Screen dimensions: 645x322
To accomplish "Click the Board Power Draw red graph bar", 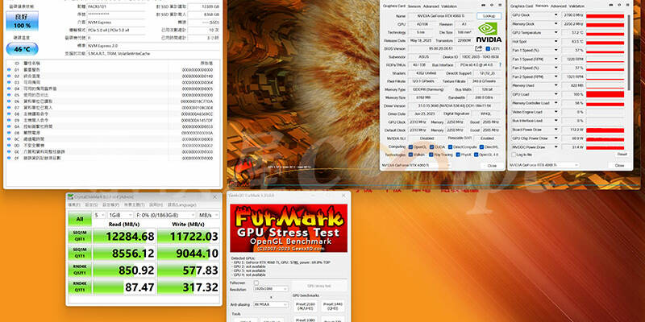I will click(605, 130).
